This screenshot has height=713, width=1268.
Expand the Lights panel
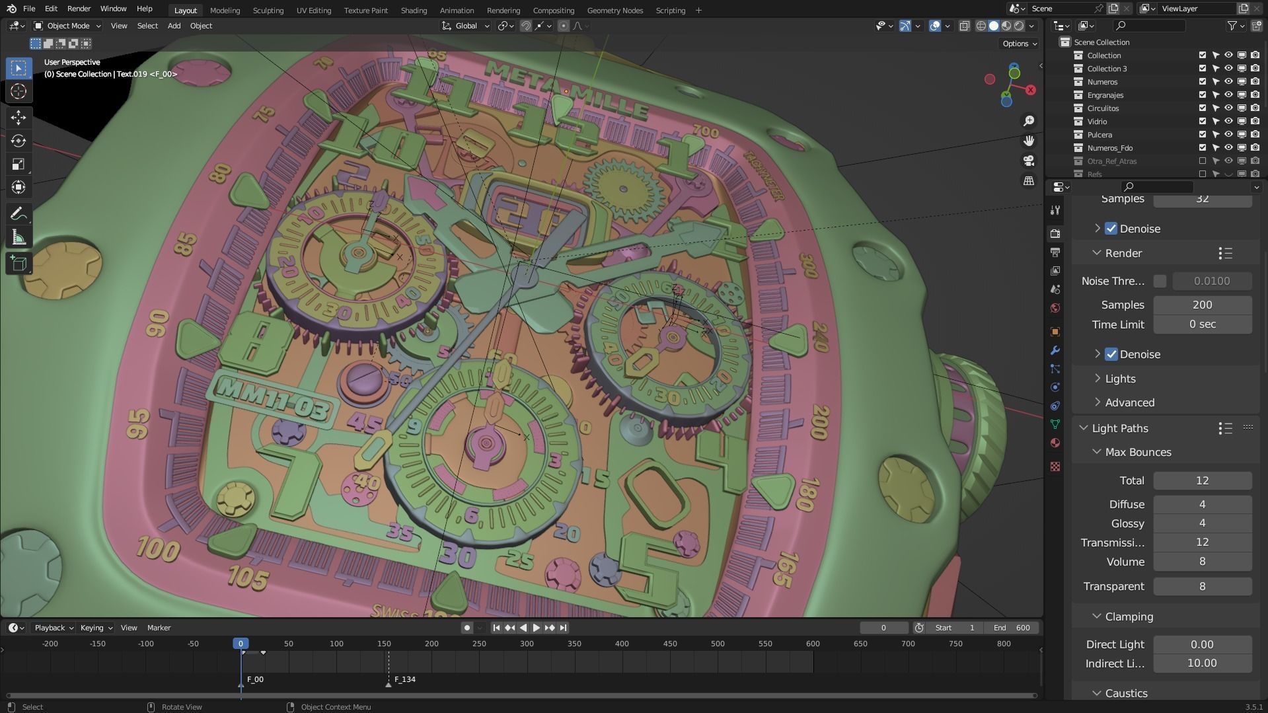click(x=1120, y=379)
